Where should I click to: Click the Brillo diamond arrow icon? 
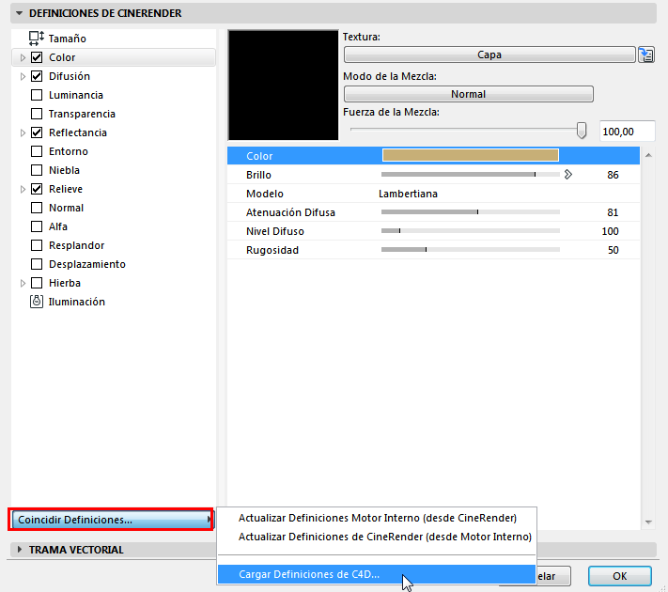pos(567,175)
